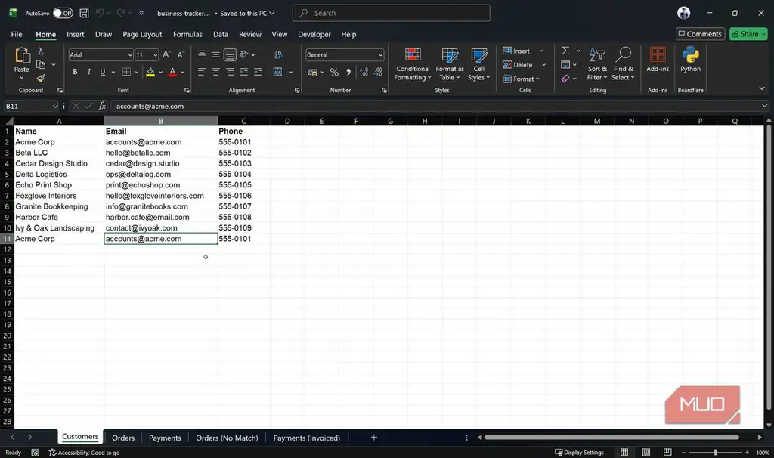
Task: Click Increase Decimal icon
Action: coord(364,72)
